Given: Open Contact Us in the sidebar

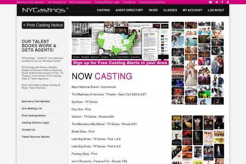Looking at the screenshot, I should (28, 130).
